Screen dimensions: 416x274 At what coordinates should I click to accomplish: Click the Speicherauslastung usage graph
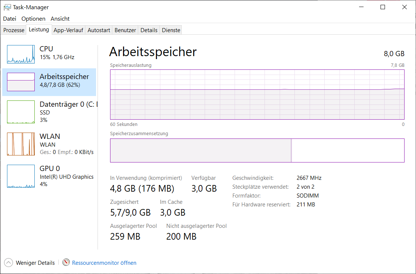(x=257, y=94)
